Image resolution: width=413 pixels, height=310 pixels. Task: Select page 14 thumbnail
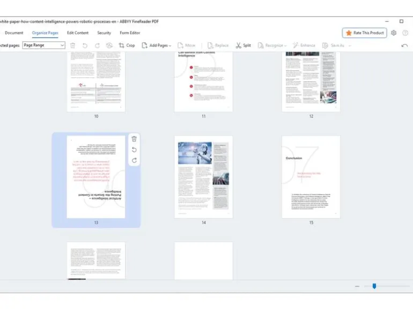[x=204, y=177]
